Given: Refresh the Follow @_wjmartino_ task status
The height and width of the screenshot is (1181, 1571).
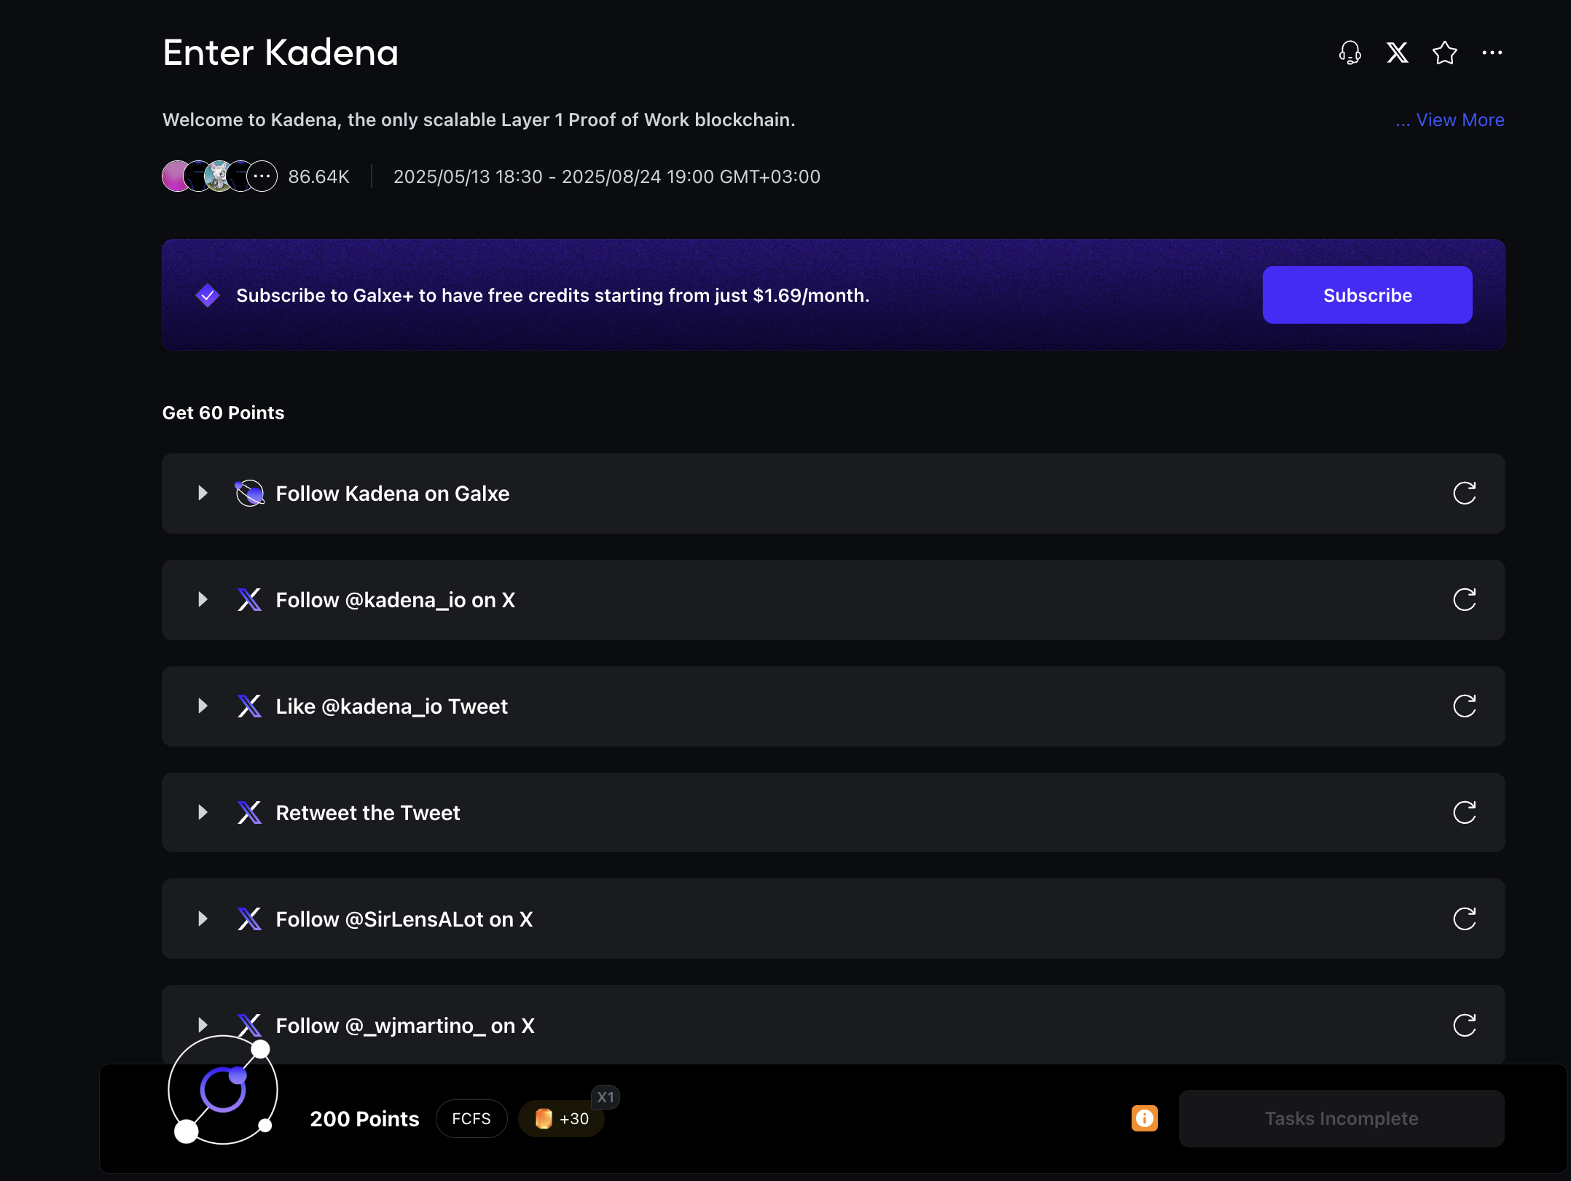Looking at the screenshot, I should (1464, 1025).
